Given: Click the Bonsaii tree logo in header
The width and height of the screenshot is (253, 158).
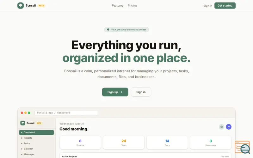Looking at the screenshot, I should click(x=21, y=5).
